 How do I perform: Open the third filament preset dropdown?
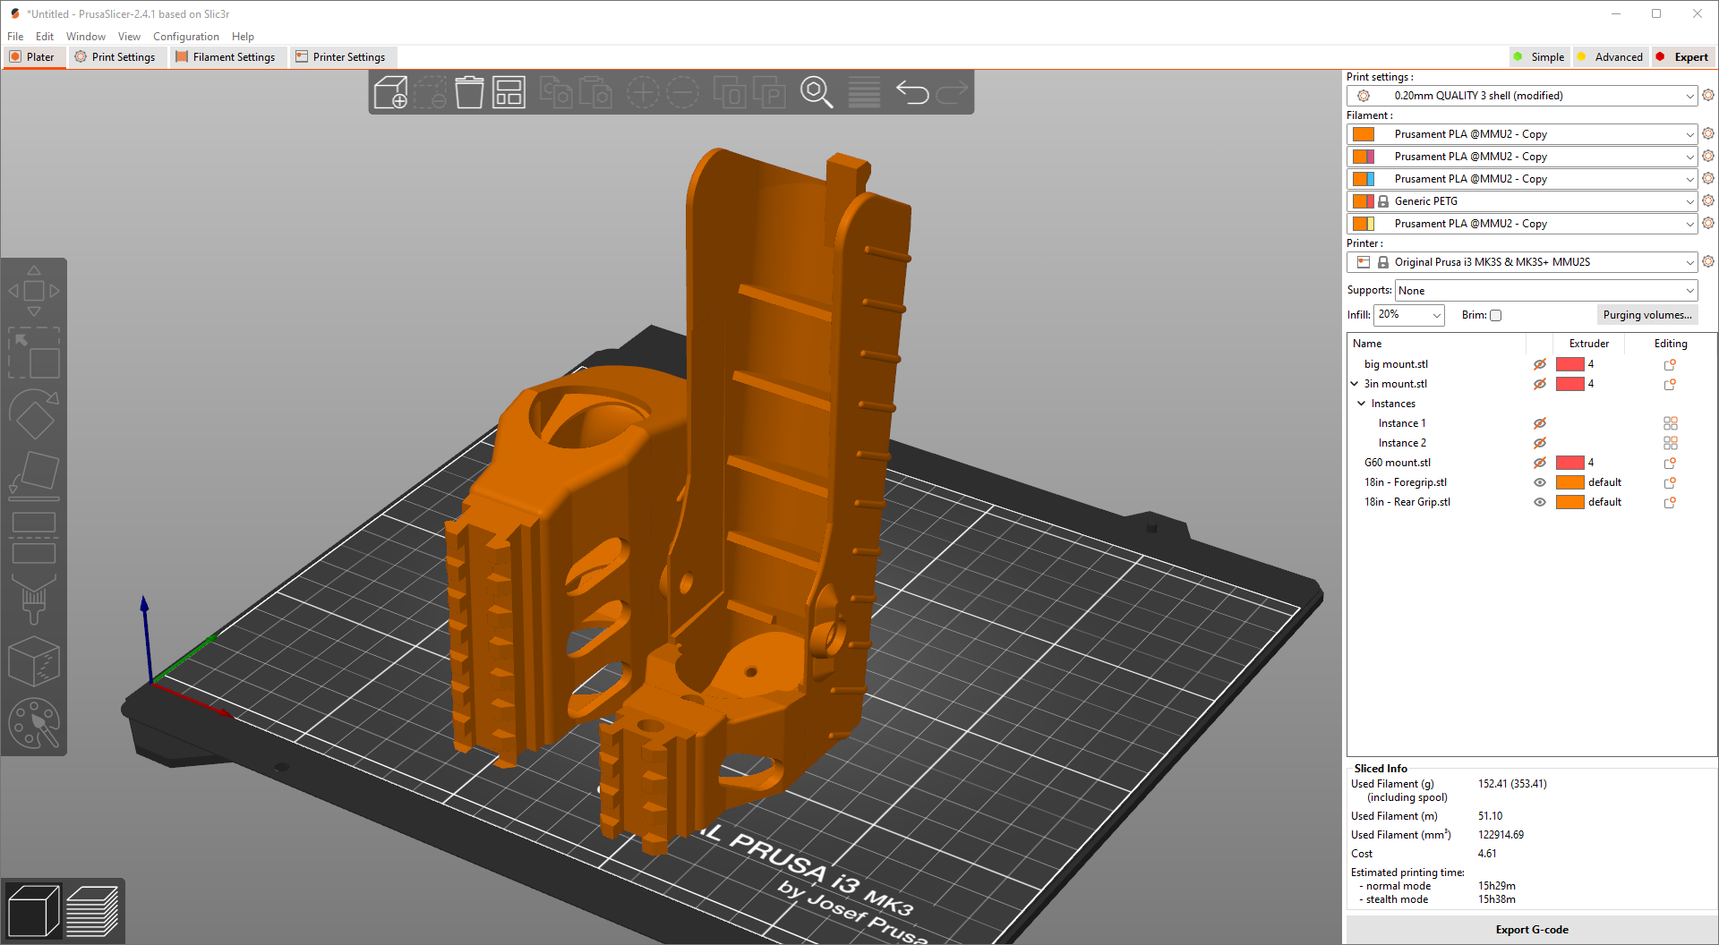click(x=1522, y=179)
